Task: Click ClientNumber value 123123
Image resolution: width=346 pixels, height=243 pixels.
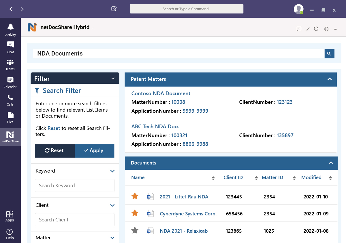Action: click(285, 102)
